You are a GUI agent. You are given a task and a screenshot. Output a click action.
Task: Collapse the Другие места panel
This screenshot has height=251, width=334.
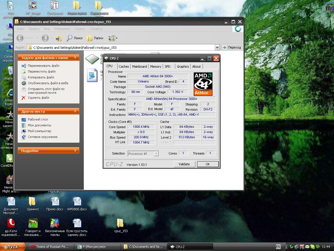coord(75,111)
